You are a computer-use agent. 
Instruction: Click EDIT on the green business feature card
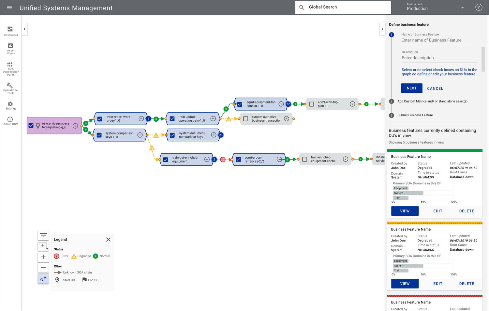[438, 211]
